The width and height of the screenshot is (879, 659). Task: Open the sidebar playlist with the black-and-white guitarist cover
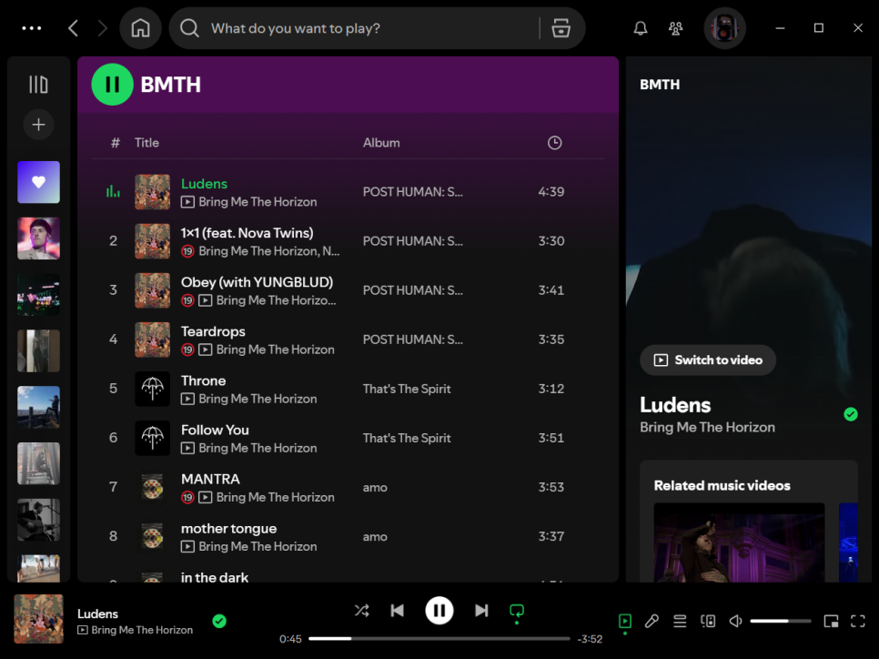38,520
